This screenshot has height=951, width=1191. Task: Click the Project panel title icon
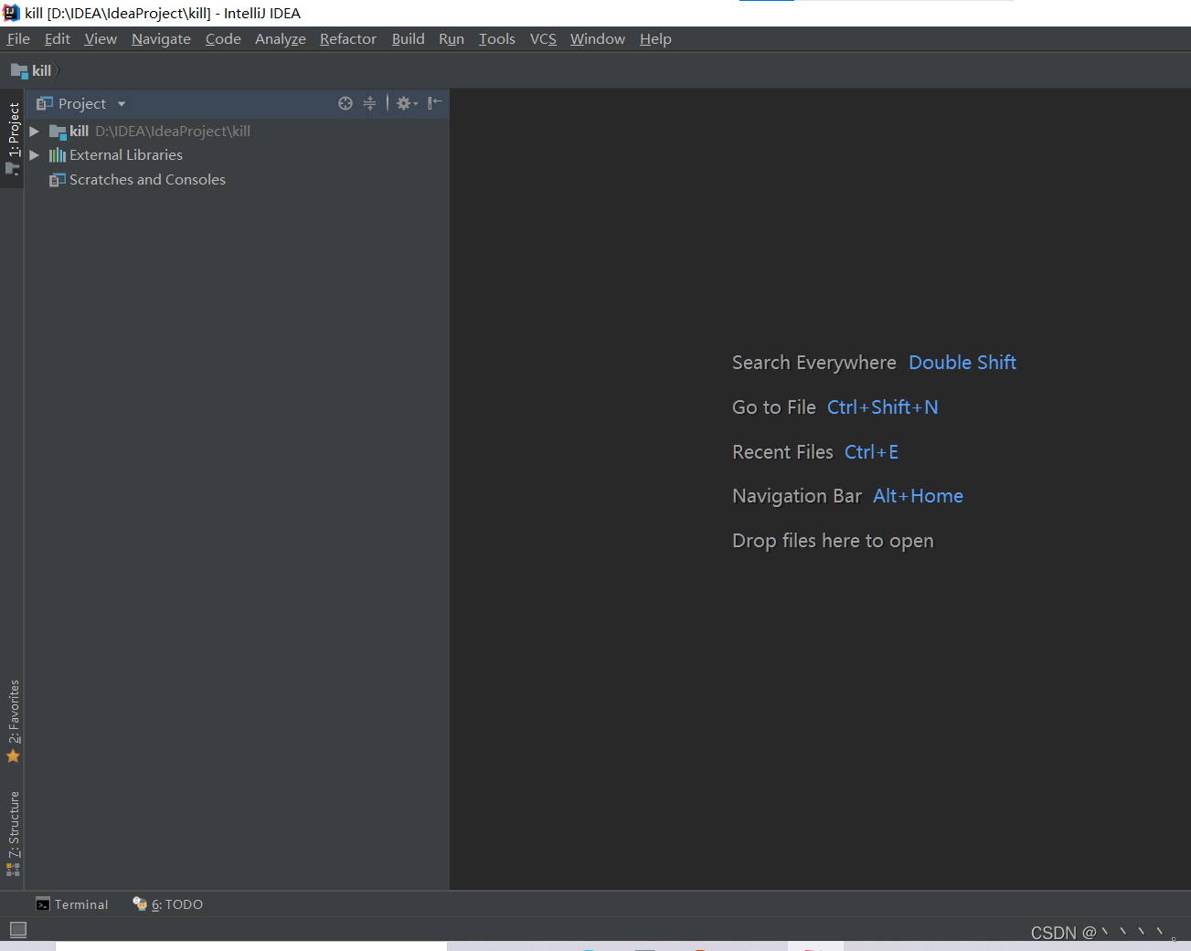pyautogui.click(x=45, y=103)
